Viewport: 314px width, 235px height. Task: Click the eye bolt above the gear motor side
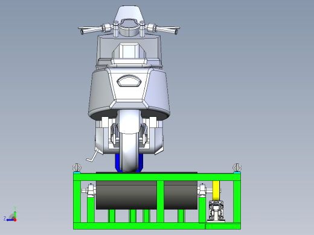pos(237,168)
